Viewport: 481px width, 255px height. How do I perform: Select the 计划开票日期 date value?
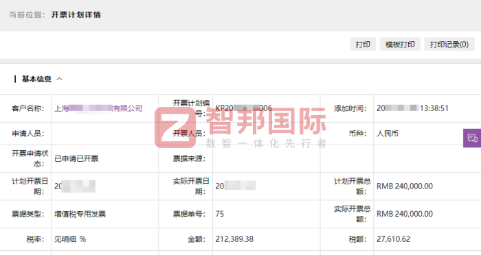click(x=75, y=186)
